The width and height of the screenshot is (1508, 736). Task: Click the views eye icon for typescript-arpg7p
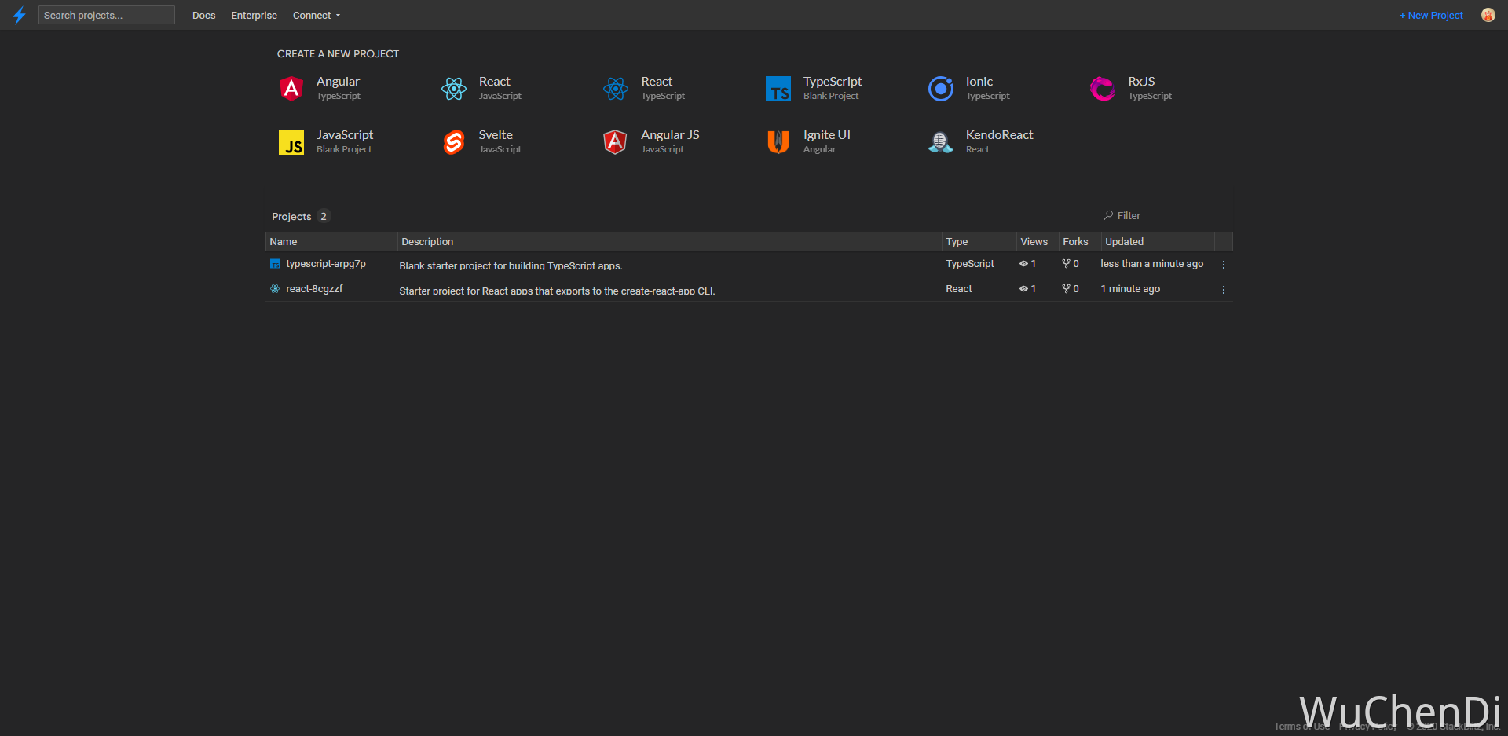coord(1023,264)
